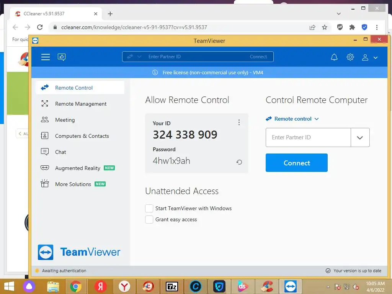This screenshot has height=294, width=392.
Task: Close the CCleaner v5.91.9537 tab
Action: 95,14
